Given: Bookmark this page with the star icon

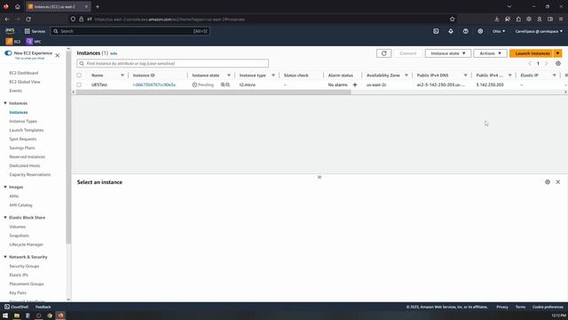Looking at the screenshot, I should [452, 19].
